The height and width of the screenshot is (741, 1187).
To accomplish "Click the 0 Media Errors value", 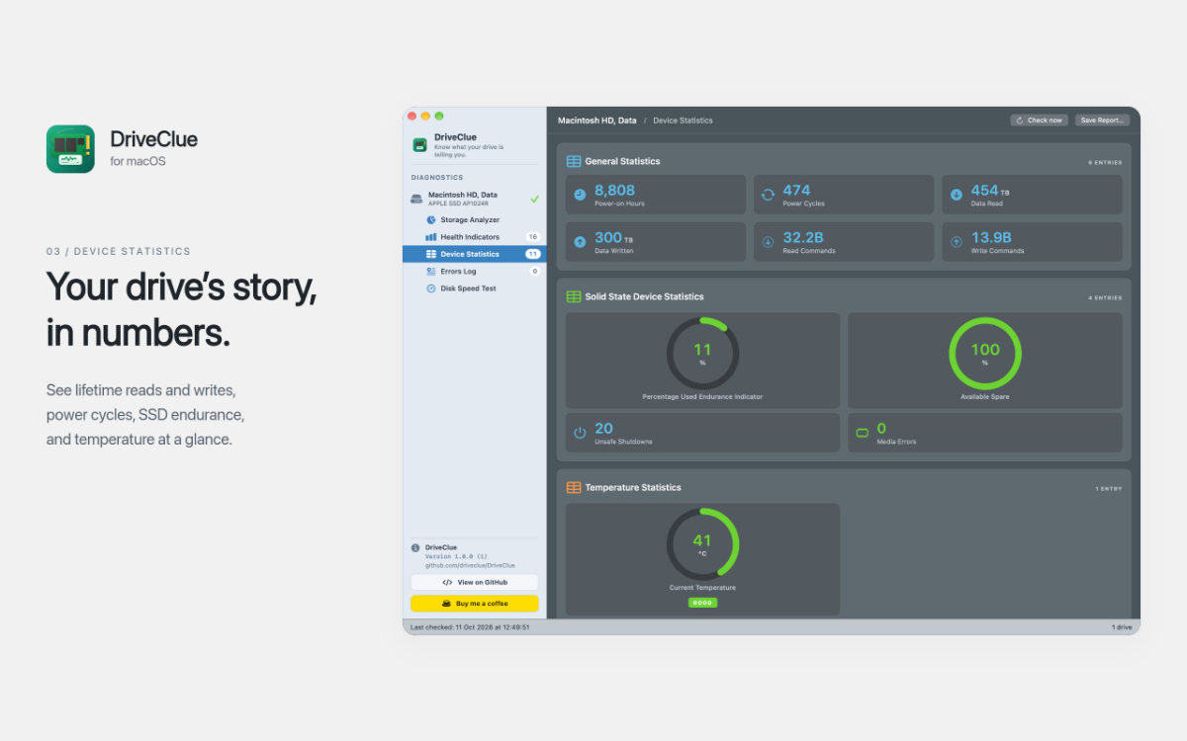I will click(881, 429).
